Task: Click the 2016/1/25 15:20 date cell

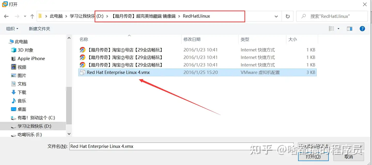Action: [x=200, y=72]
